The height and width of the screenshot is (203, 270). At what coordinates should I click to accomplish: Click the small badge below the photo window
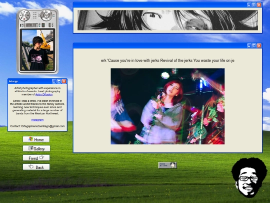(167, 165)
